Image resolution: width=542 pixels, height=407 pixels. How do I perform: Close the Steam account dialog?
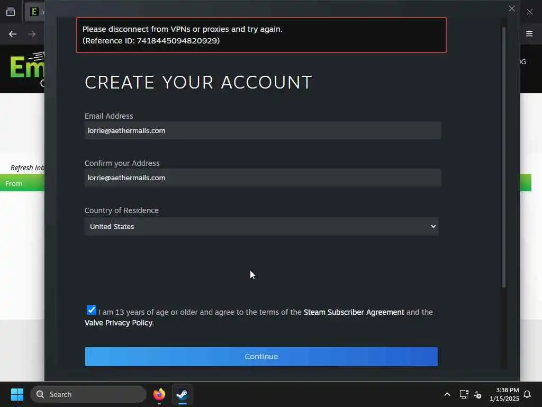512,8
